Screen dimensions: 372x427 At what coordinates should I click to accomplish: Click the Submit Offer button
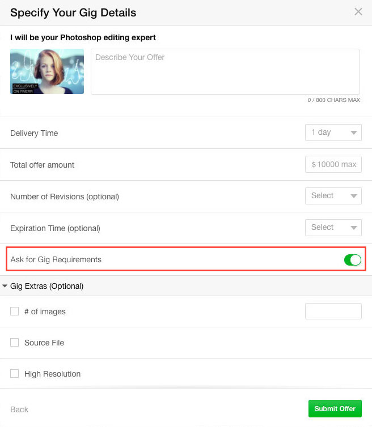tap(335, 409)
